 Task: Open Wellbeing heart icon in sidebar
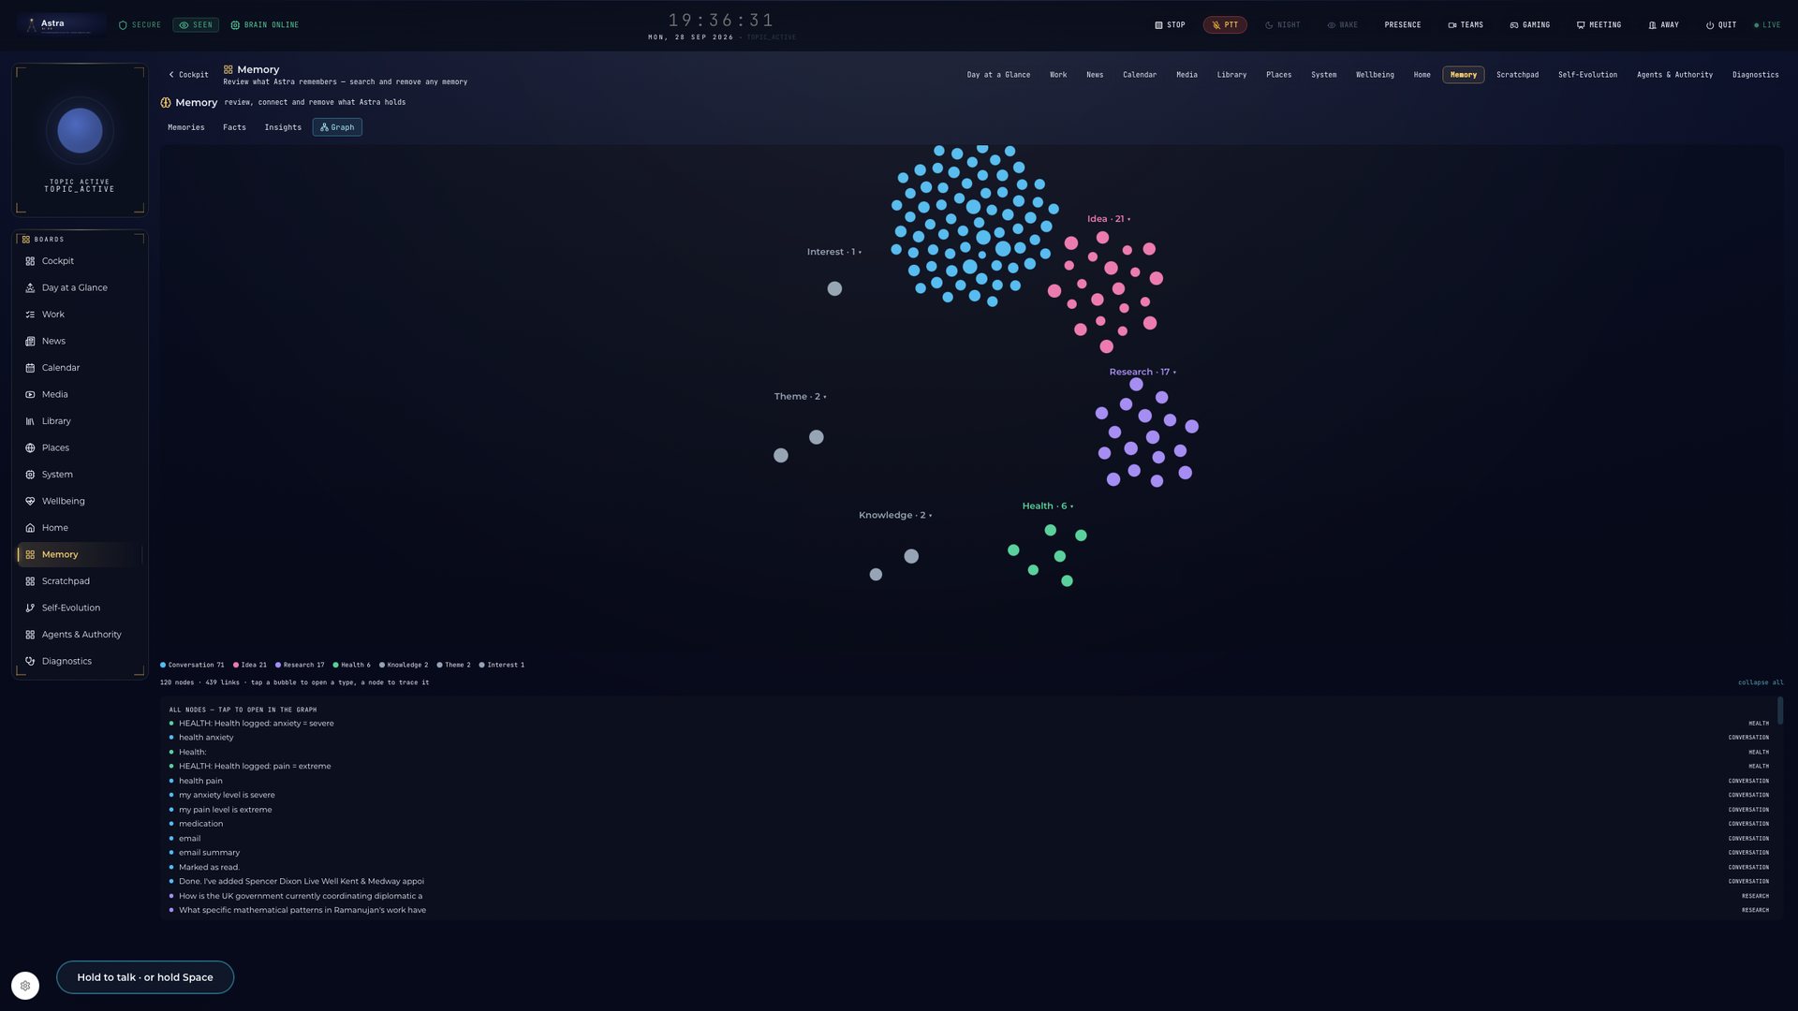click(x=30, y=502)
